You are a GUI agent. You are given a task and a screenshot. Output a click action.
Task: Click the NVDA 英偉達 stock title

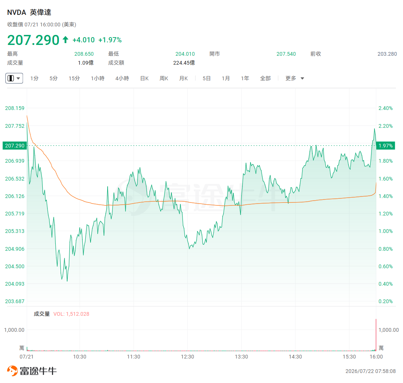pos(29,12)
